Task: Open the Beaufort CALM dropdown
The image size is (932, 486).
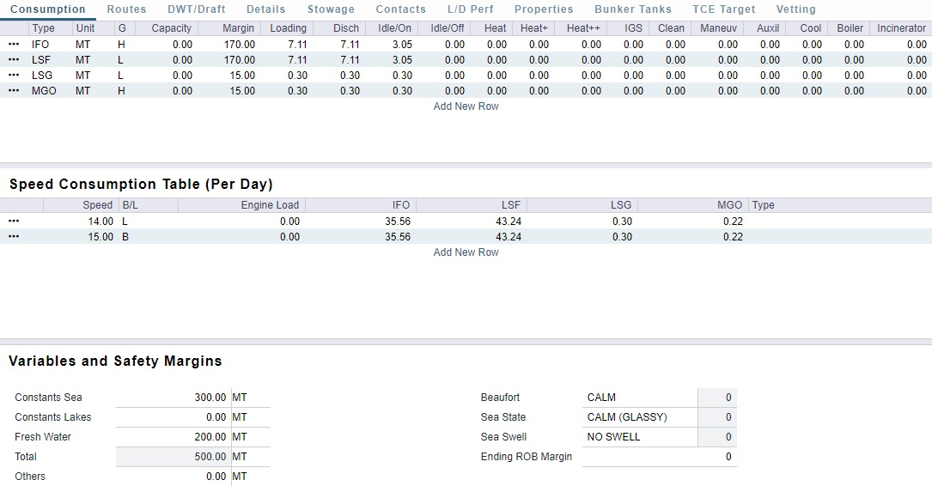Action: tap(640, 398)
